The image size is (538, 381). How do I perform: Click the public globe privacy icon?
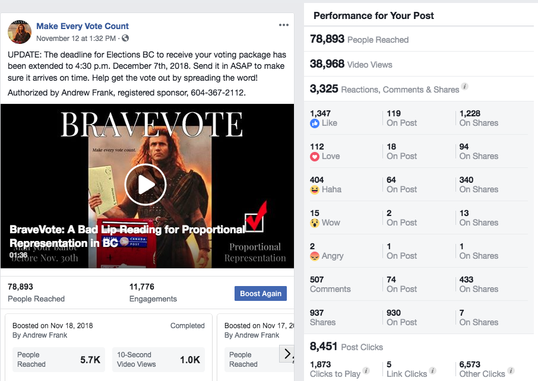pyautogui.click(x=125, y=38)
